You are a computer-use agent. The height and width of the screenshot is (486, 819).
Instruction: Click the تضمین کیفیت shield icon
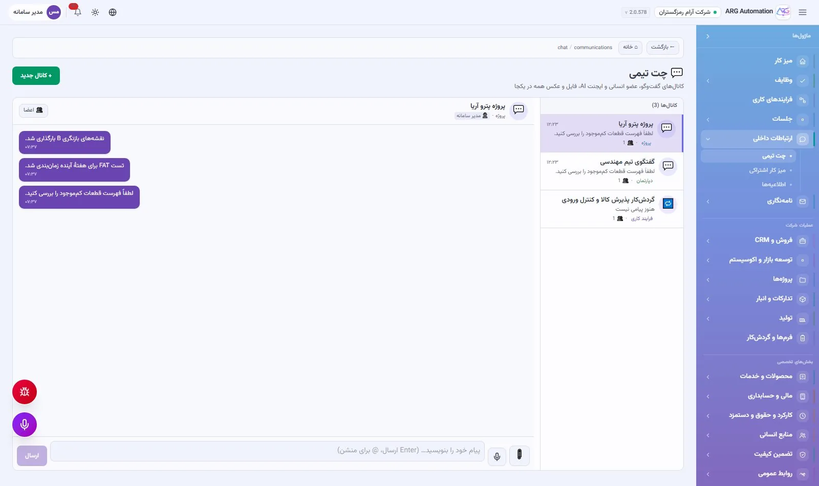pos(803,455)
